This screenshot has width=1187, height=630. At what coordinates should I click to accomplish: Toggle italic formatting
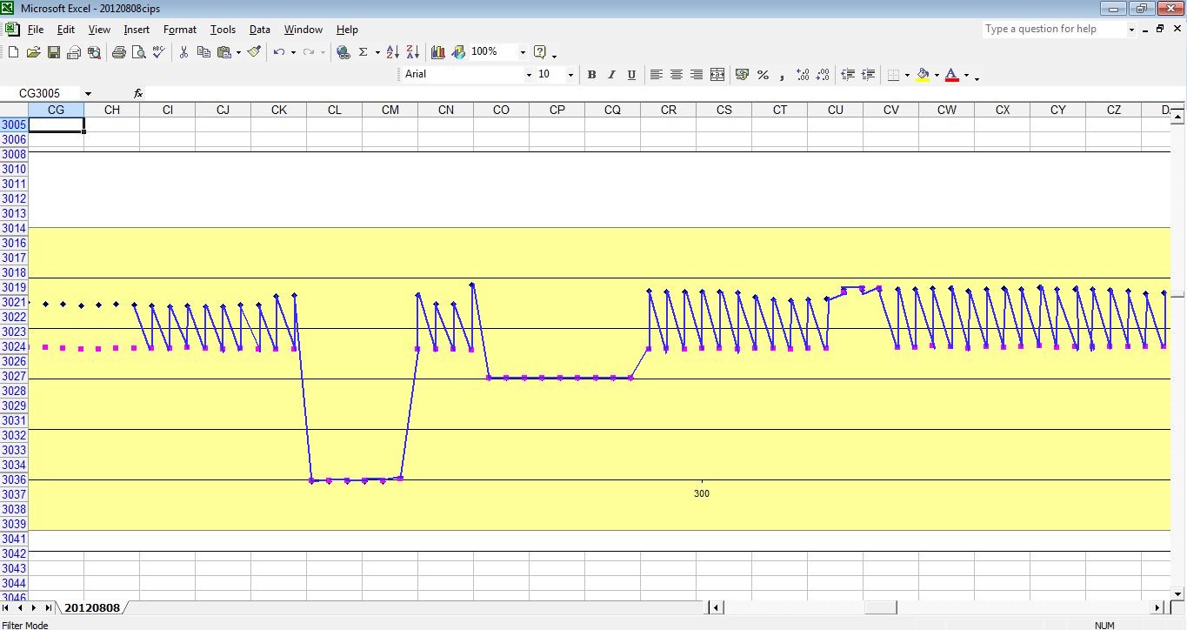(611, 75)
